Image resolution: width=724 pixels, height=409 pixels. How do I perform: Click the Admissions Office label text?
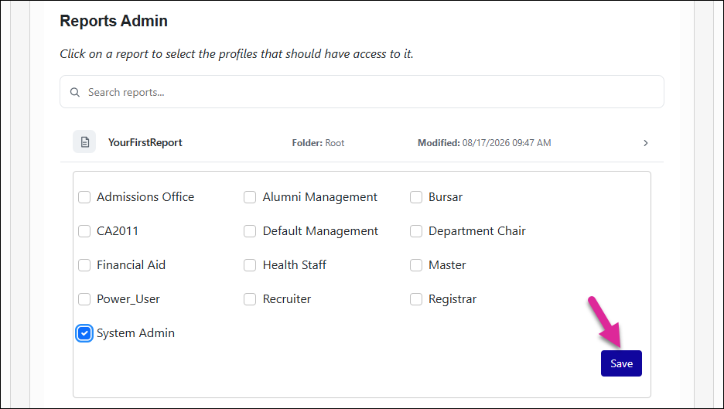pos(145,197)
